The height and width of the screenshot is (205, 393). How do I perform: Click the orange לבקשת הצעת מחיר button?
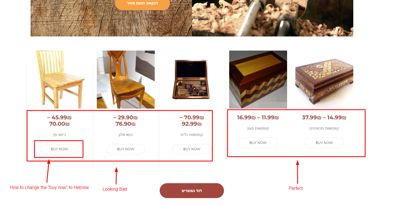point(142,3)
